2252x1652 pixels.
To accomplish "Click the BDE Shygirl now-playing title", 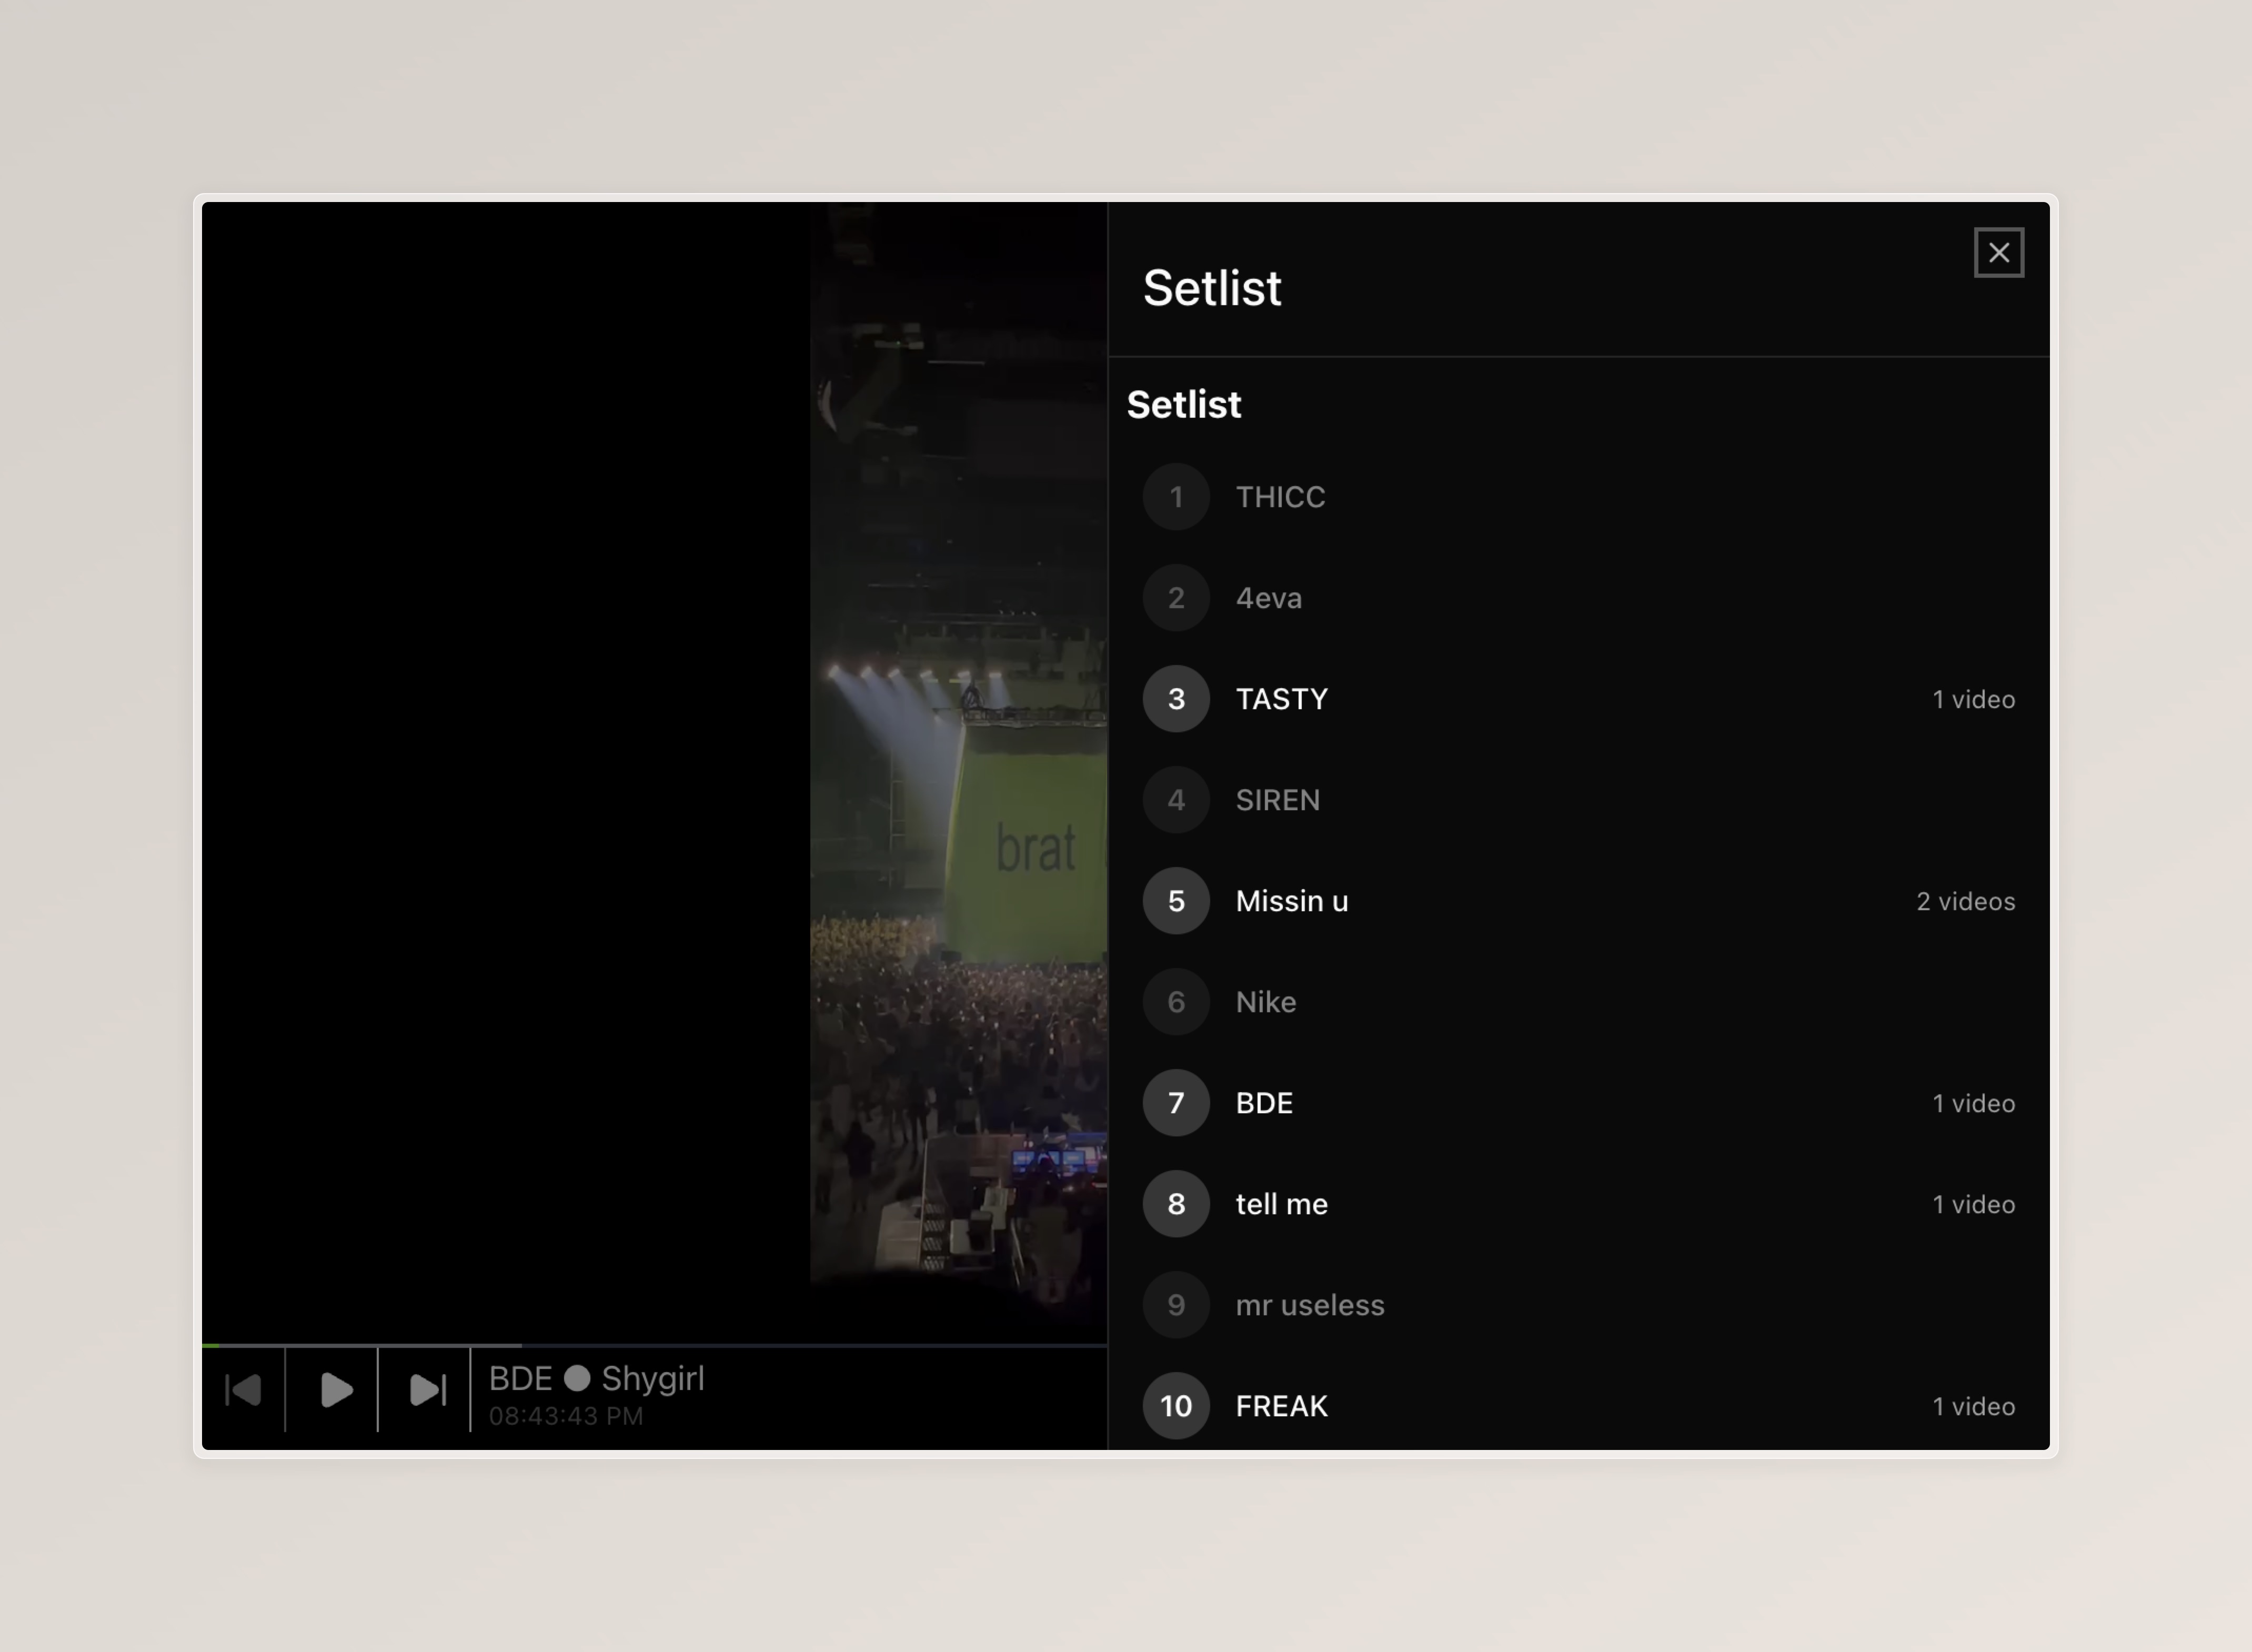I will (596, 1378).
